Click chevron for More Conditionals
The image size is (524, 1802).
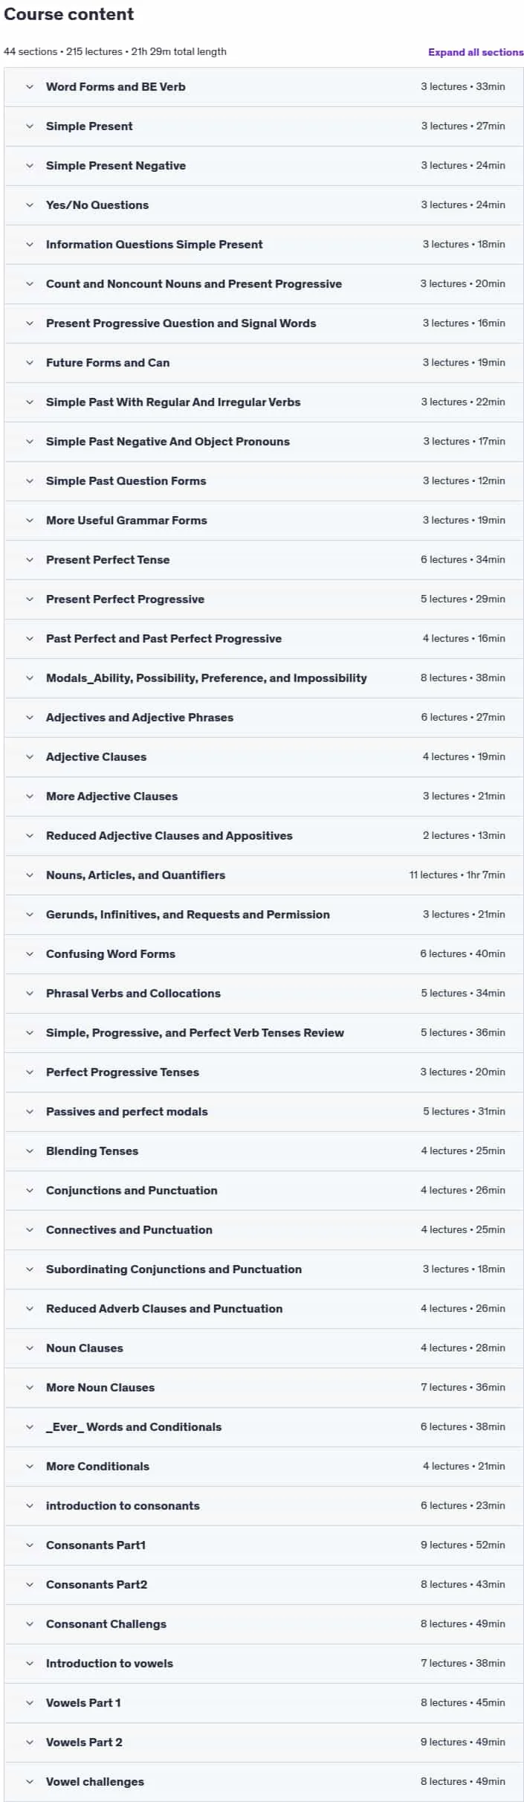point(30,1467)
